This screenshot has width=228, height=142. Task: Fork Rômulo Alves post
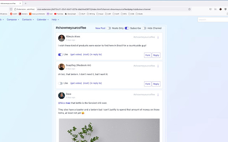147,55
